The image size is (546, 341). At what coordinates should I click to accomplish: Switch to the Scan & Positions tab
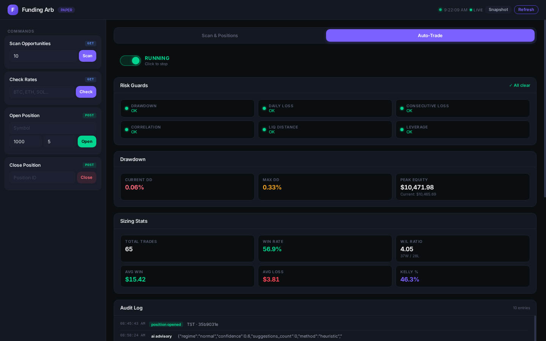[220, 36]
